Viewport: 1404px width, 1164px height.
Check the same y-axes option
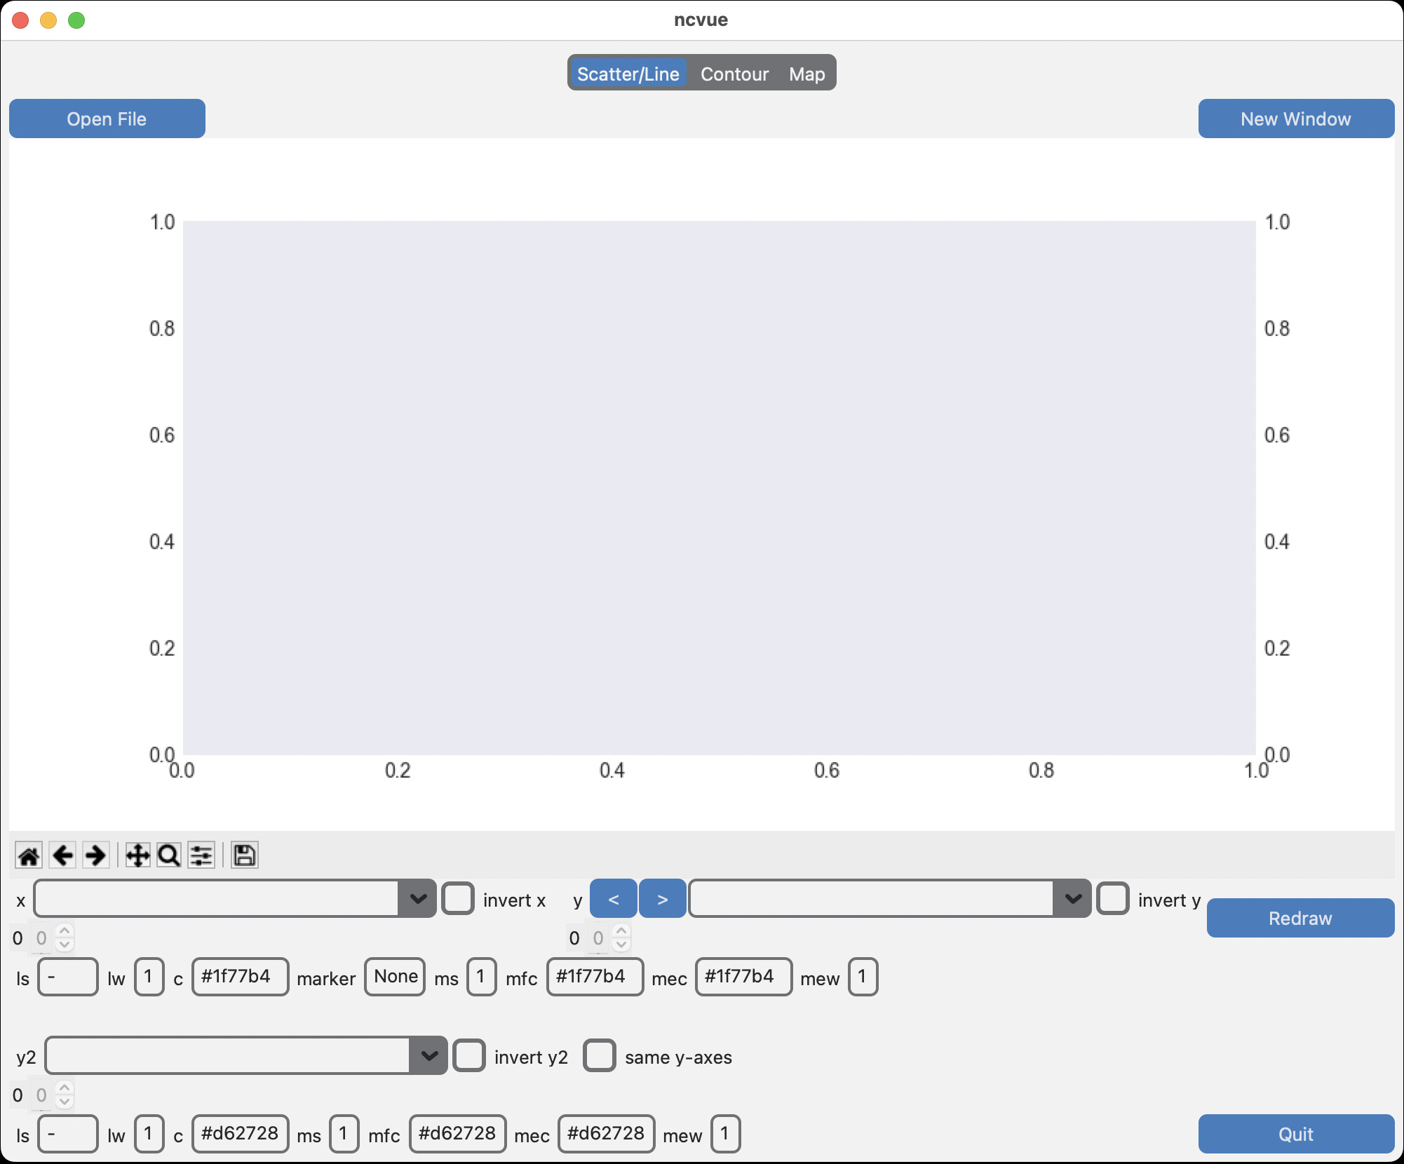coord(600,1056)
